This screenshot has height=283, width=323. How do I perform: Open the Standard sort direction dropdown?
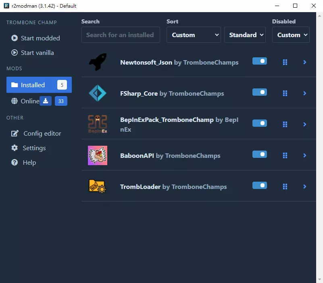[245, 35]
